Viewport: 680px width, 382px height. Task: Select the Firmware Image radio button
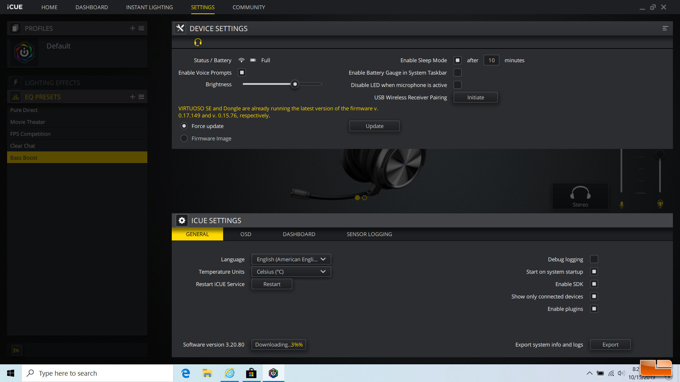click(x=184, y=138)
